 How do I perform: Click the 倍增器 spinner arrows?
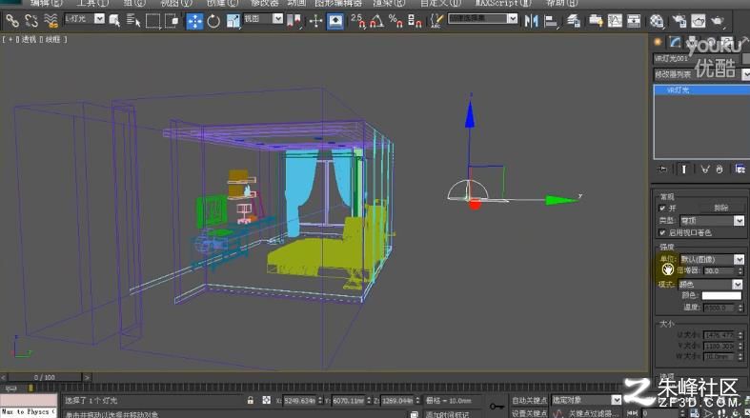[x=740, y=270]
